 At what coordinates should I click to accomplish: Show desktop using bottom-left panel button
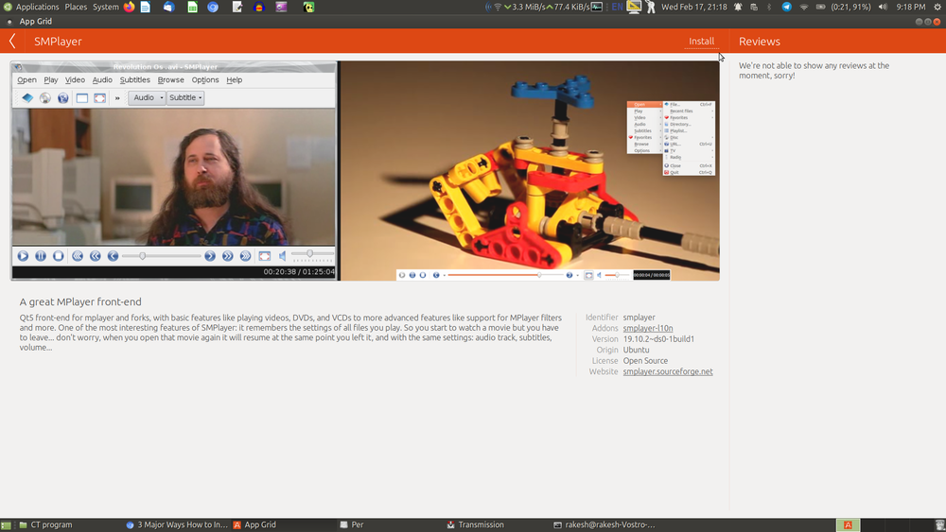point(6,524)
